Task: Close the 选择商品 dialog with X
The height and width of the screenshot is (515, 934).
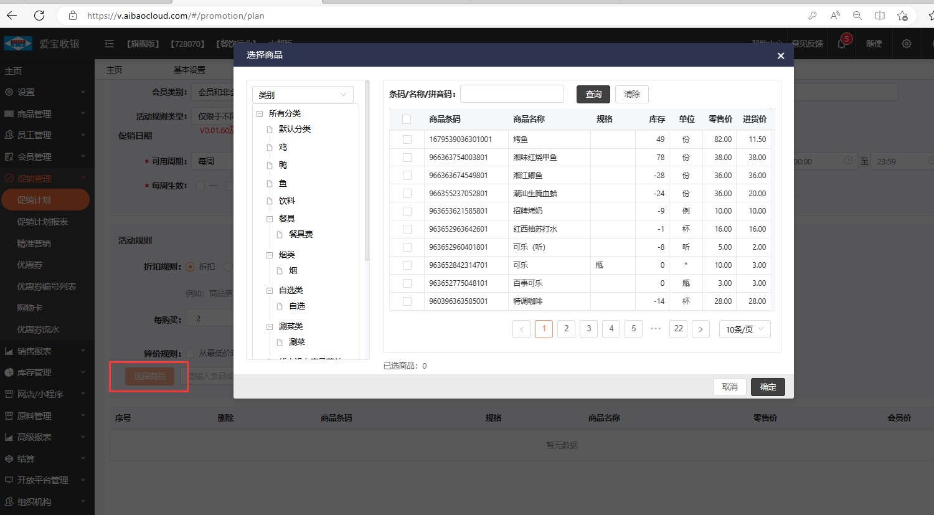Action: click(x=780, y=55)
